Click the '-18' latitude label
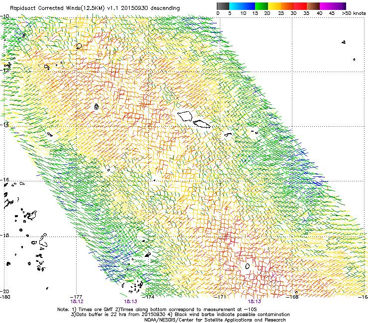368x323 pixels. click(5, 235)
